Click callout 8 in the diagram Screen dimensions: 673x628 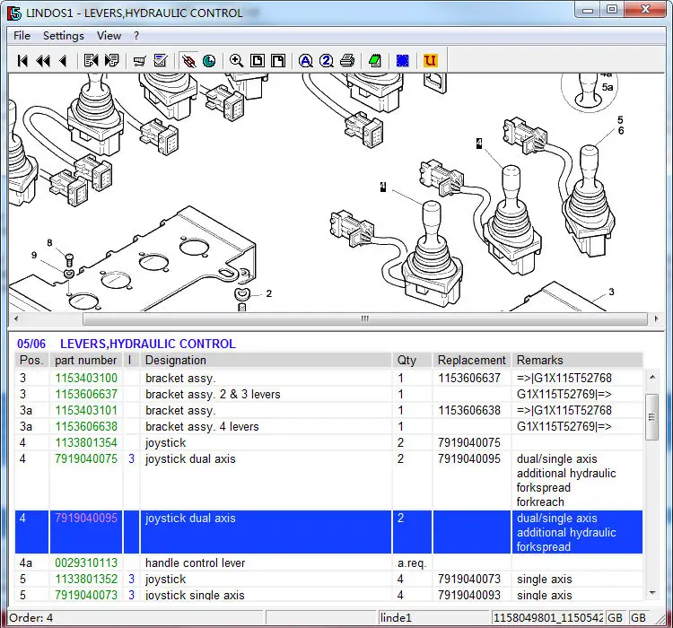(49, 243)
